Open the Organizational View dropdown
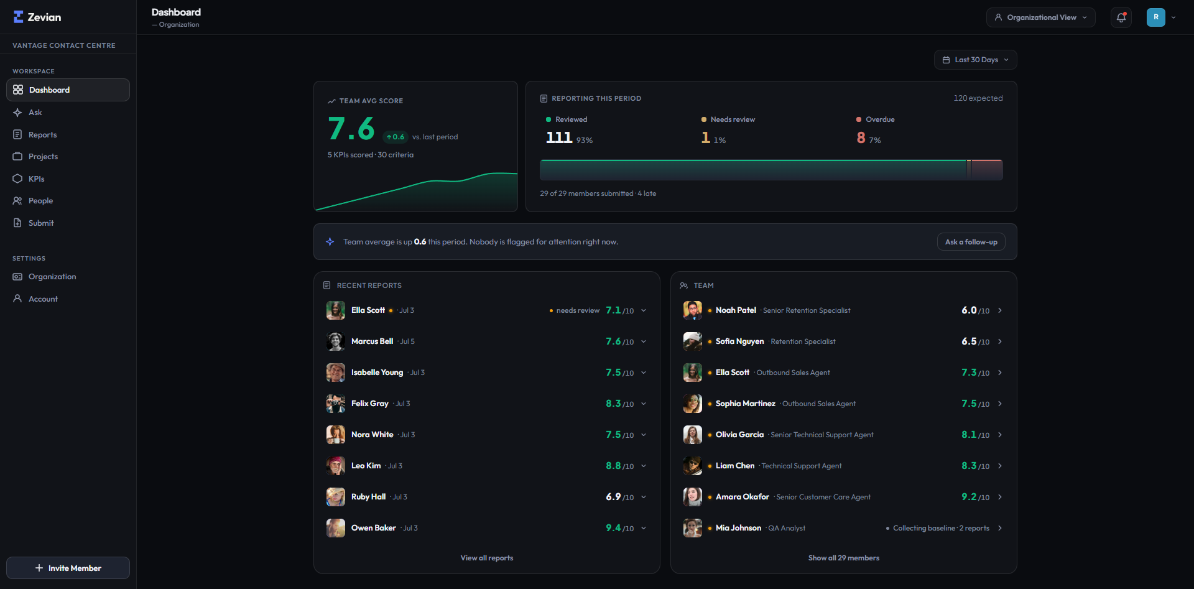 [x=1040, y=17]
